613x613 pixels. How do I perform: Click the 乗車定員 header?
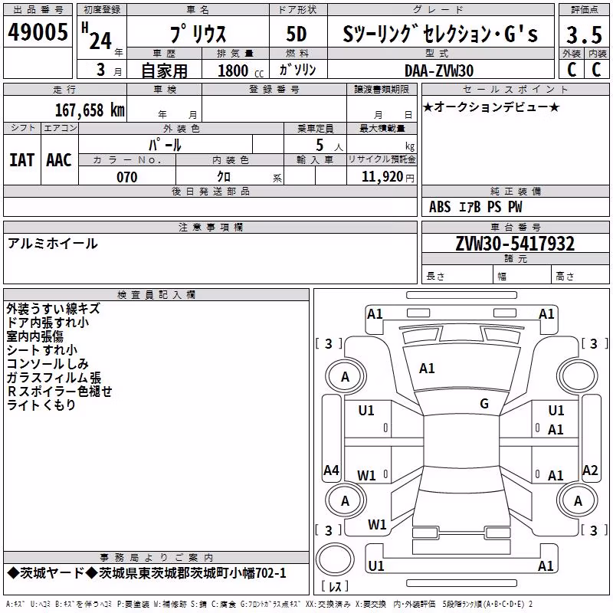(315, 128)
